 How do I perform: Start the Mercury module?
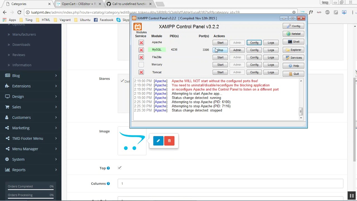(x=220, y=65)
